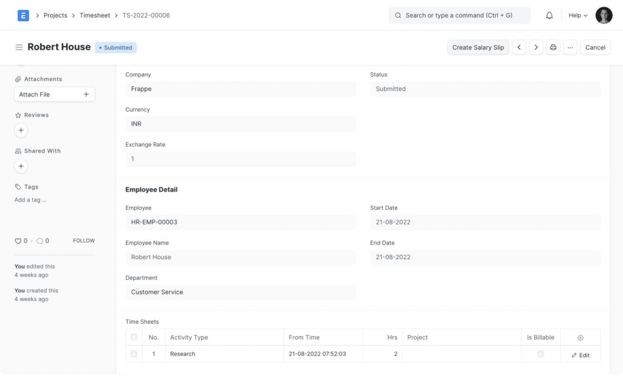
Task: Like this document with the heart icon
Action: pyautogui.click(x=18, y=241)
